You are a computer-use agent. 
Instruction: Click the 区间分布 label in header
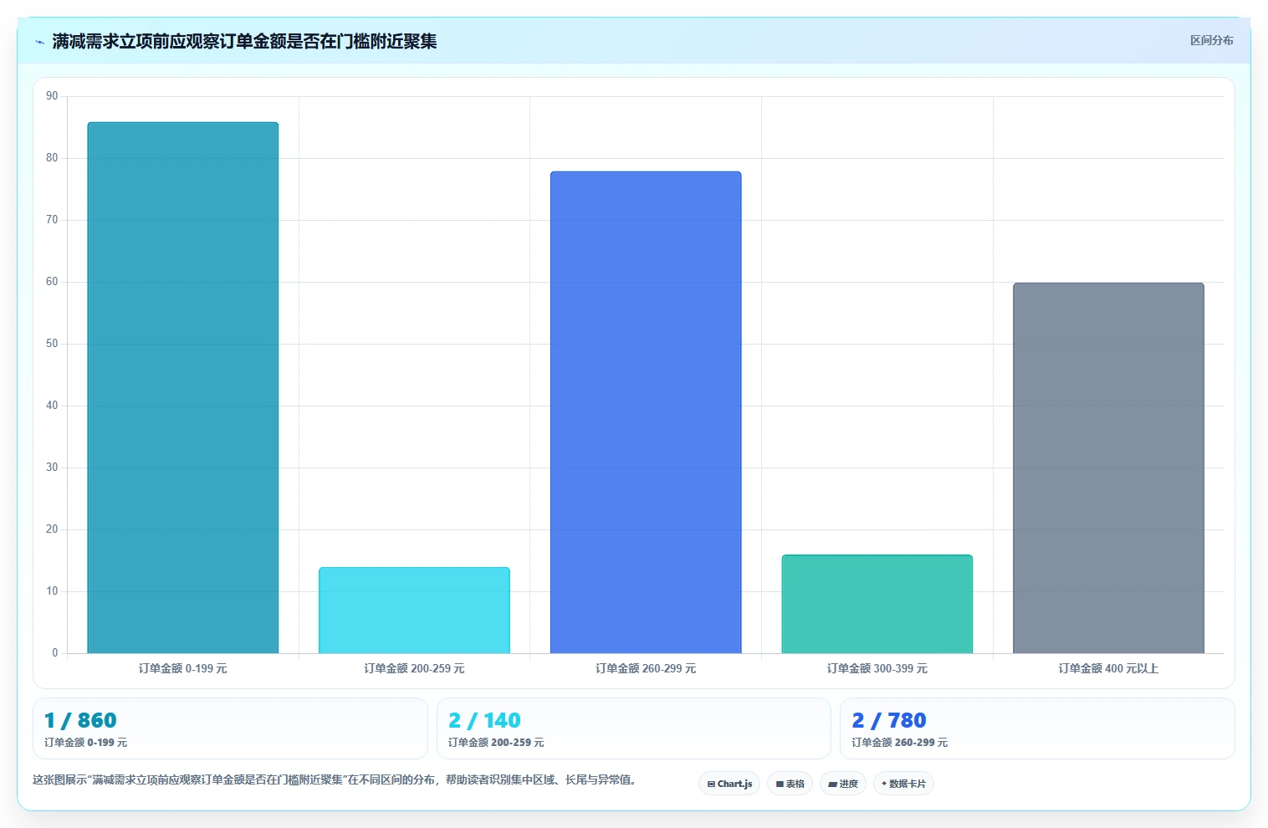(x=1211, y=40)
